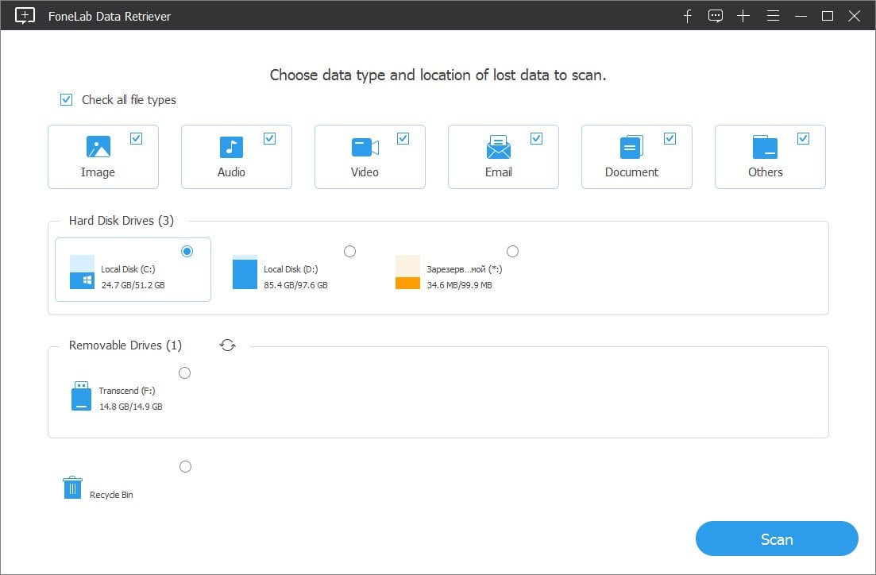Refresh the Removable Drives list
876x575 pixels.
[228, 345]
